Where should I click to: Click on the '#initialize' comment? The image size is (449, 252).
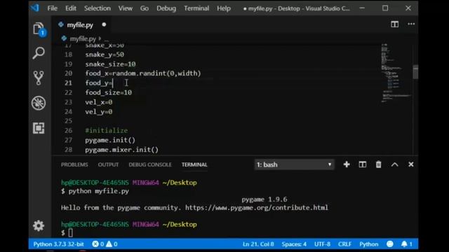(106, 131)
